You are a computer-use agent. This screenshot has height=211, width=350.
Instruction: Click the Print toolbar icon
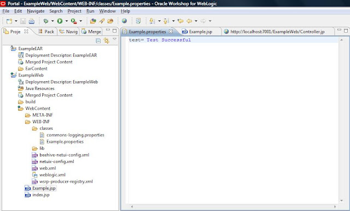(x=32, y=21)
